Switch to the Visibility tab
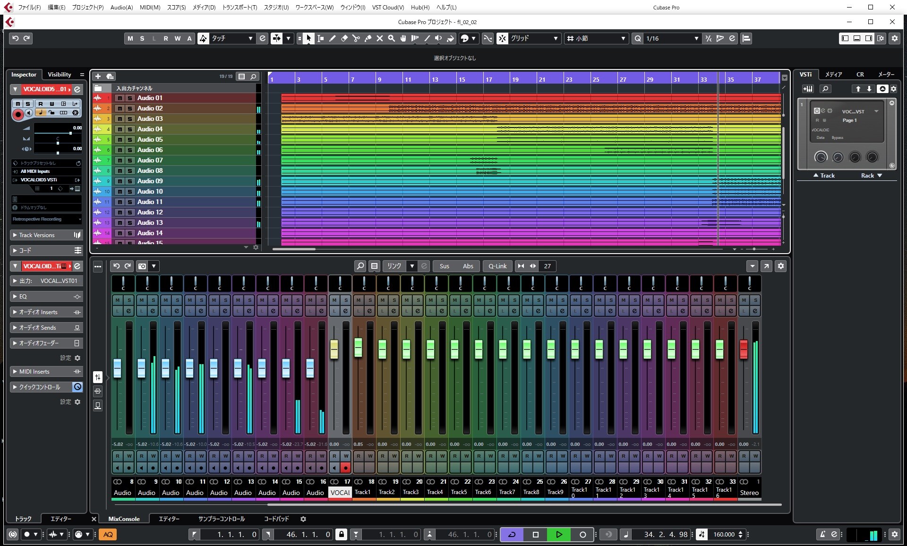Image resolution: width=907 pixels, height=546 pixels. tap(59, 75)
